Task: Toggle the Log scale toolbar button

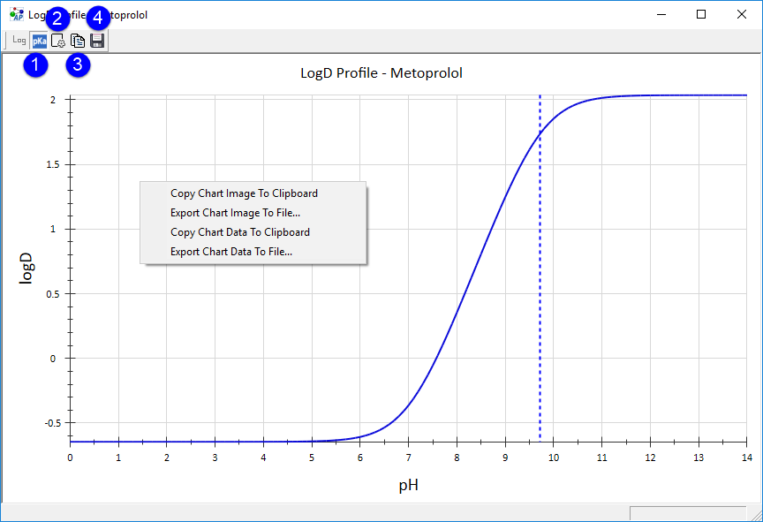Action: 19,41
